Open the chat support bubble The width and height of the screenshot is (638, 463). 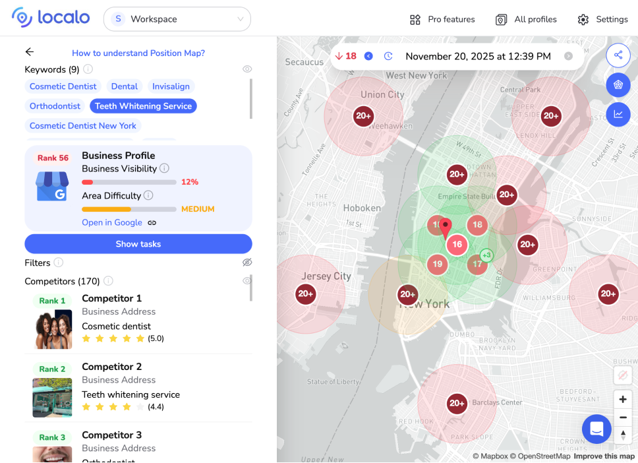pos(596,429)
